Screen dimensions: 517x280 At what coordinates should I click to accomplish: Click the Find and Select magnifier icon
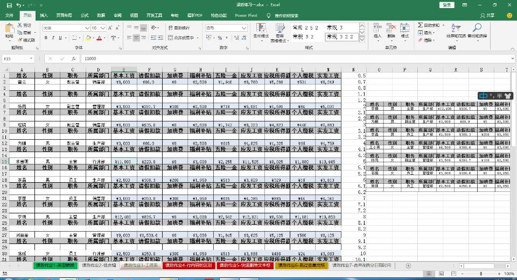tap(477, 31)
